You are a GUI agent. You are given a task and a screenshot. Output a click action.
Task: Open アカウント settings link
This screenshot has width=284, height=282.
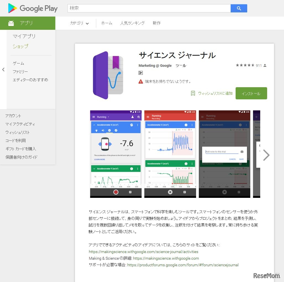coord(13,116)
